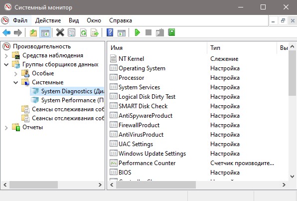Start data collector with green play icon
This screenshot has width=297, height=201.
point(138,32)
